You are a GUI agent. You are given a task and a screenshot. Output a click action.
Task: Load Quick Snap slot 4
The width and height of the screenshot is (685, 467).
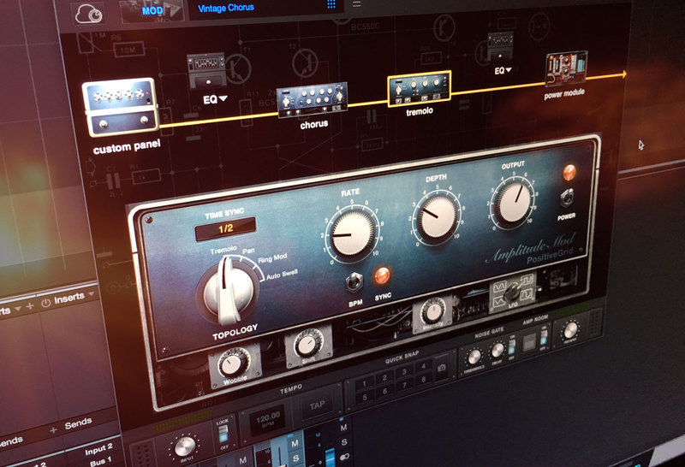click(x=423, y=366)
